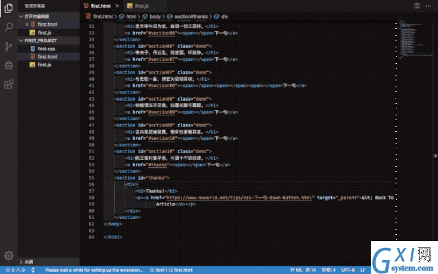Open errors and warnings in status bar
The width and height of the screenshot is (438, 274).
[15, 270]
